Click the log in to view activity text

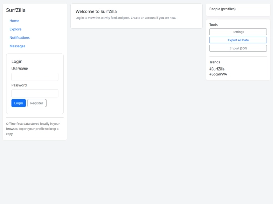[x=126, y=18]
